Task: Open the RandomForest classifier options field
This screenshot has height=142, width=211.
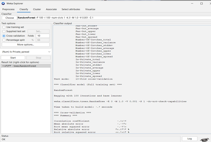Action: click(x=114, y=18)
